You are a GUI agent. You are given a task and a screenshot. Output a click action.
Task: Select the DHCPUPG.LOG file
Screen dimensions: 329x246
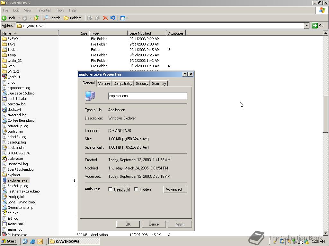click(19, 153)
